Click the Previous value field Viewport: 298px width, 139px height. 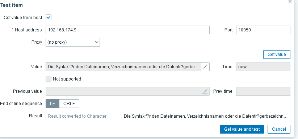coord(123,91)
